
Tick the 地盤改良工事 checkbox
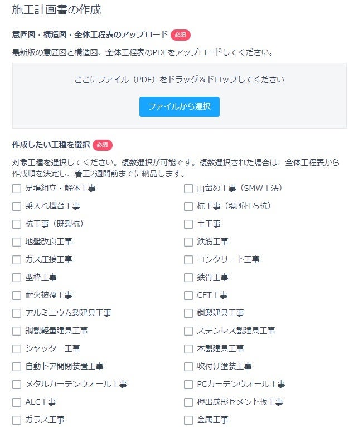pyautogui.click(x=17, y=242)
